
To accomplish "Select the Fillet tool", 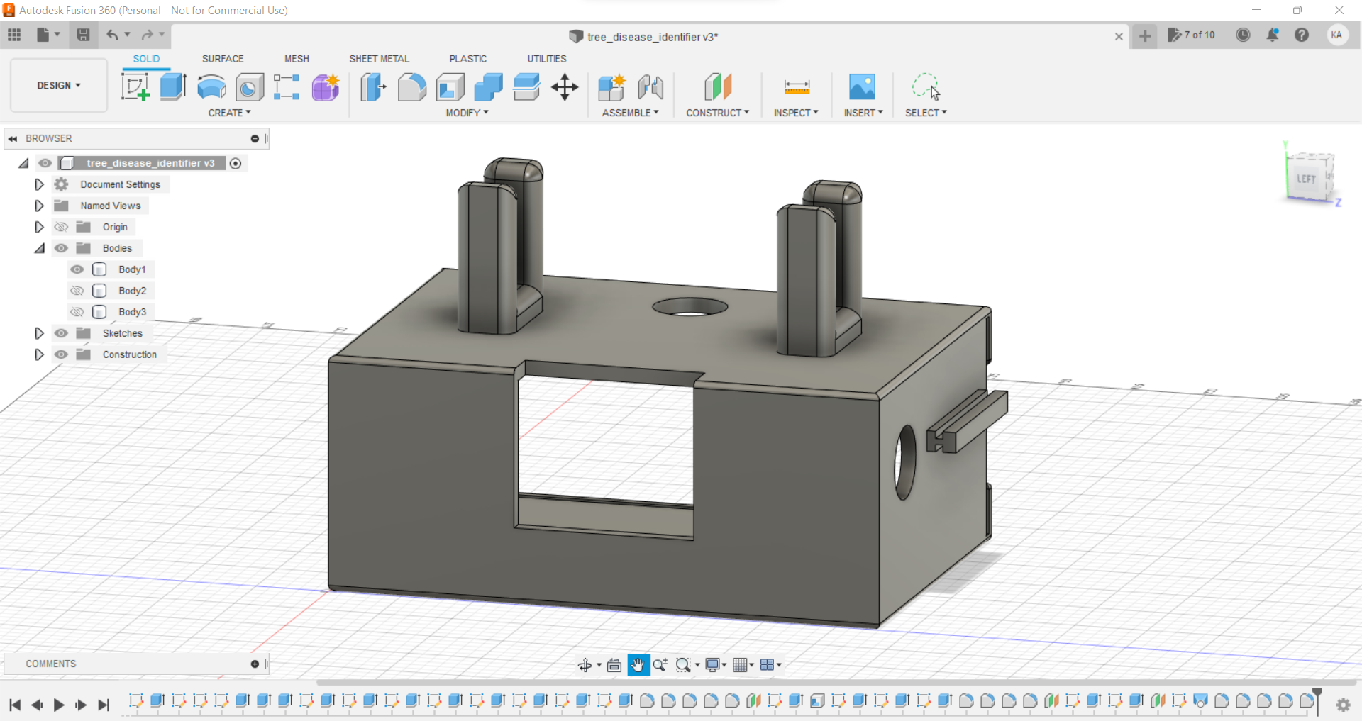I will coord(411,87).
